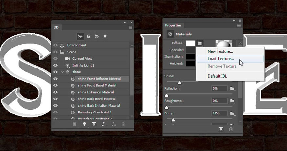Toggle visibility of shine Front Bevel Material
287x151 pixels.
coord(55,85)
